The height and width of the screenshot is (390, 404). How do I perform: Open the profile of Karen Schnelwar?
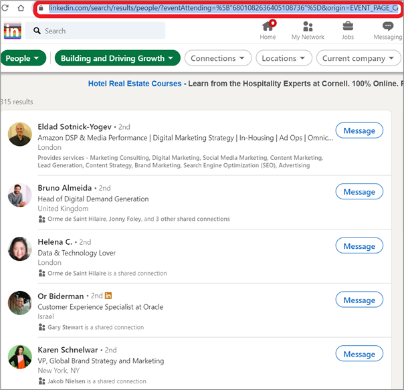(68, 350)
